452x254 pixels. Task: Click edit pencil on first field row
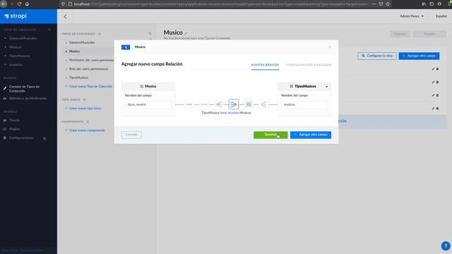[433, 69]
